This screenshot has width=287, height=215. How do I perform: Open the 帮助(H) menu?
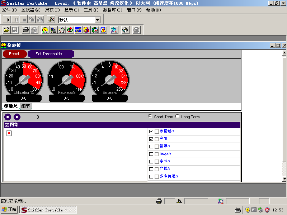[154, 10]
